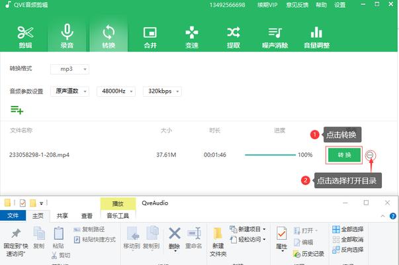The image size is (399, 265).
Task: Open Explorer help question-mark icon
Action: (x=393, y=216)
